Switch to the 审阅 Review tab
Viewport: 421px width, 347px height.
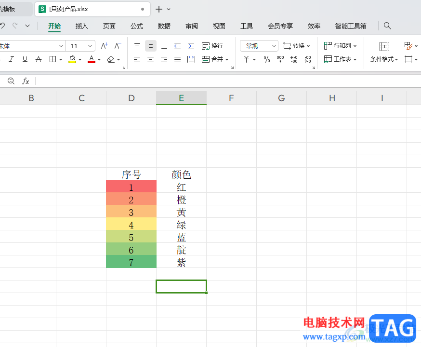(x=191, y=26)
